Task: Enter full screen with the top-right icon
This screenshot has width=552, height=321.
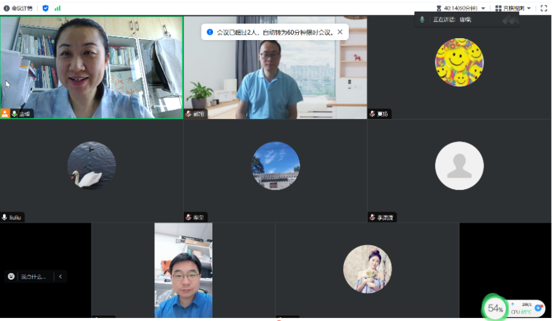Action: (543, 8)
